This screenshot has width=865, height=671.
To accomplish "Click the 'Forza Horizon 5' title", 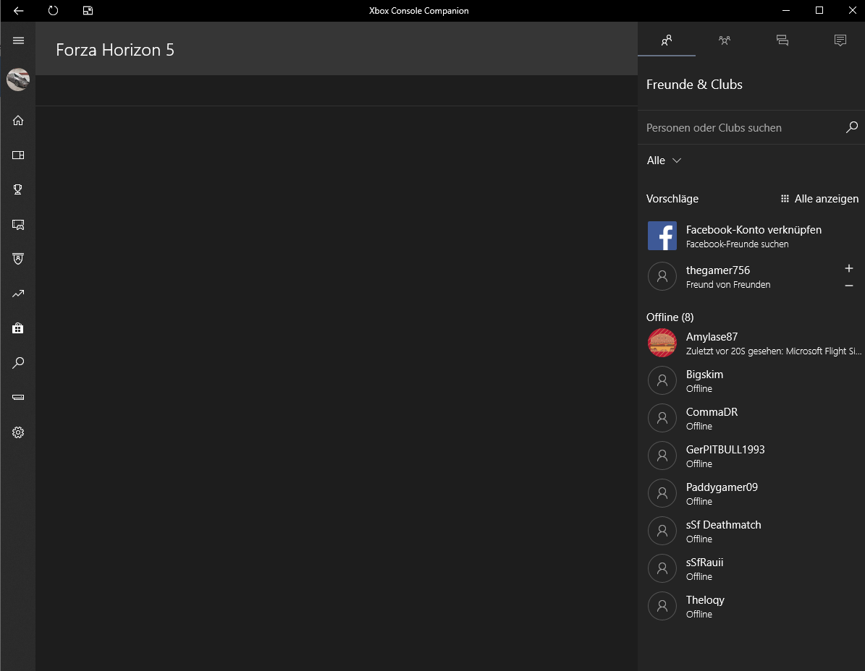I will (115, 50).
